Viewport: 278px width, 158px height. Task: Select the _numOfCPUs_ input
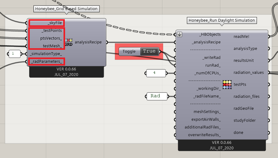point(207,73)
